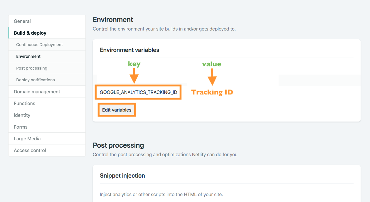Open Identity settings section
370x202 pixels.
coord(22,115)
